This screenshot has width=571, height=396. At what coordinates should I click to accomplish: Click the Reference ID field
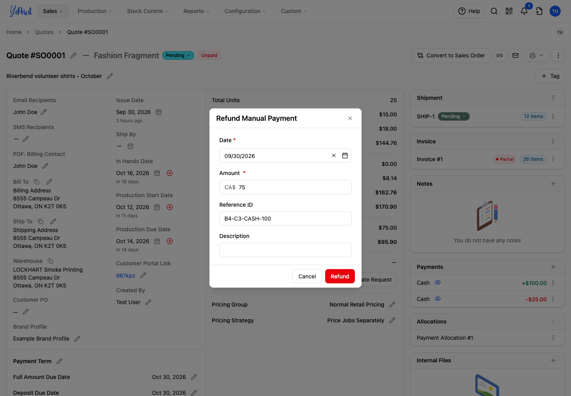[x=285, y=219]
